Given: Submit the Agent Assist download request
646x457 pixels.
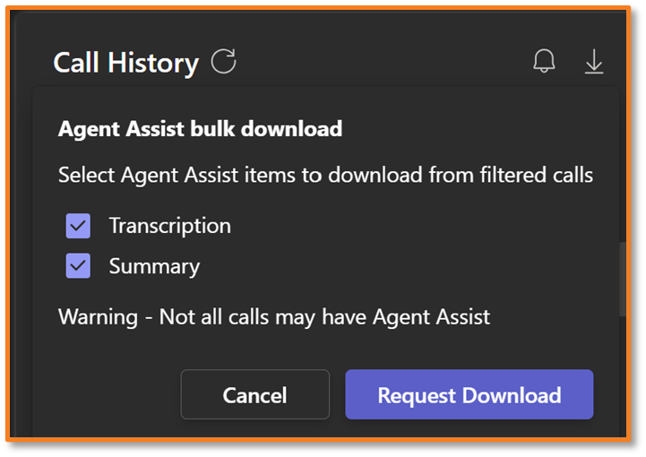Looking at the screenshot, I should tap(469, 395).
